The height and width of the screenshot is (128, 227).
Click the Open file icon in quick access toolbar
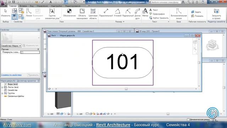pyautogui.click(x=10, y=2)
